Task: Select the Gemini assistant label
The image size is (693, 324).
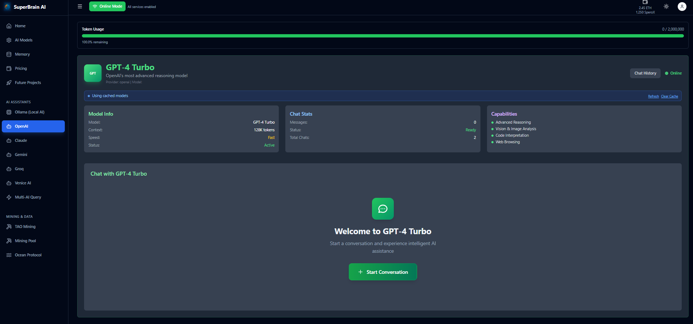Action: (21, 155)
